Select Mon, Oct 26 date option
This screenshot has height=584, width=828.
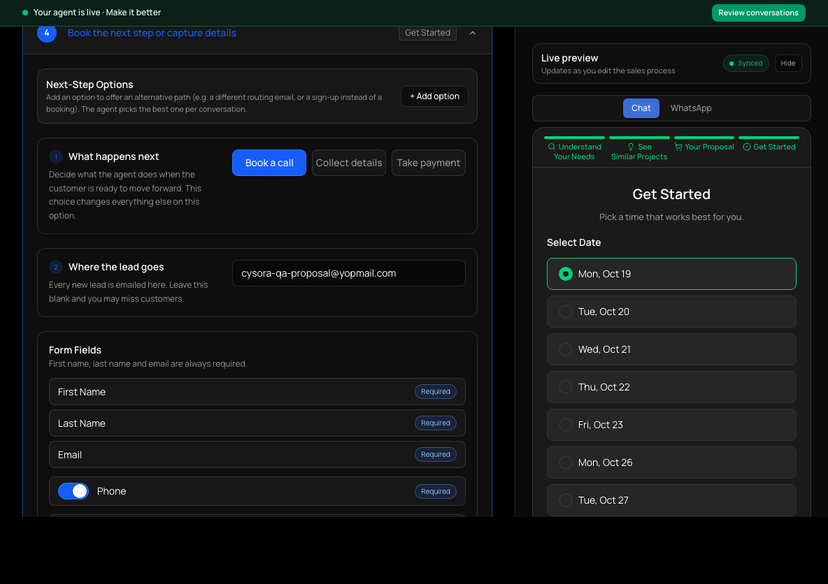671,462
